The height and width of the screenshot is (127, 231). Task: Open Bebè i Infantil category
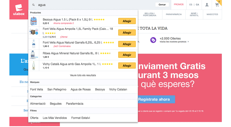[194, 14]
